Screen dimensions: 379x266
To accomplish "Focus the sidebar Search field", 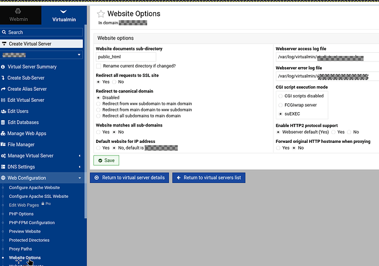I will click(42, 32).
